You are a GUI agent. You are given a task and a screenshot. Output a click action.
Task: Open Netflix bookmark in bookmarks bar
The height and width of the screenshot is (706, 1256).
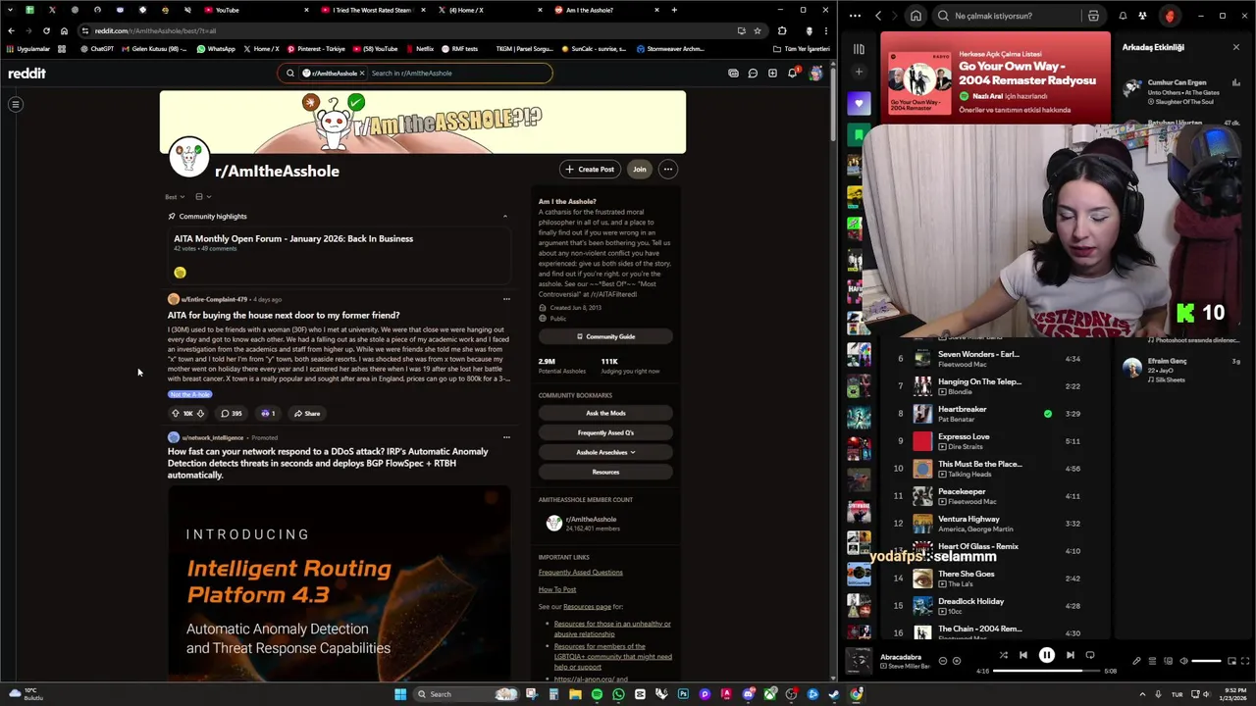(420, 49)
